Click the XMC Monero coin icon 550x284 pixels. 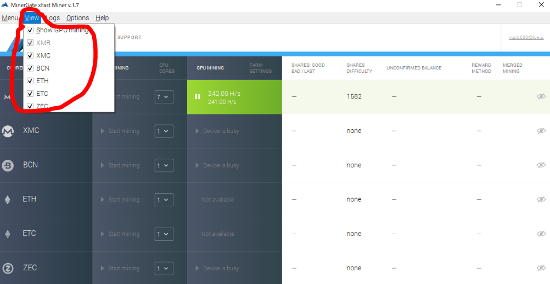pyautogui.click(x=8, y=131)
